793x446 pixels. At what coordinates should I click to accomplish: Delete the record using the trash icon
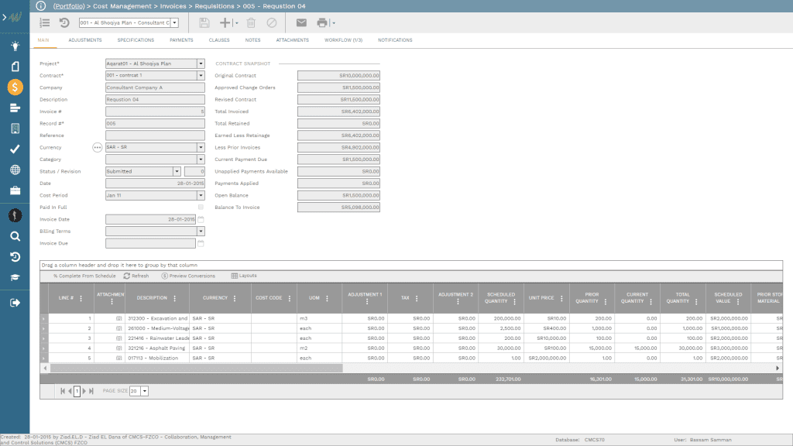coord(249,22)
